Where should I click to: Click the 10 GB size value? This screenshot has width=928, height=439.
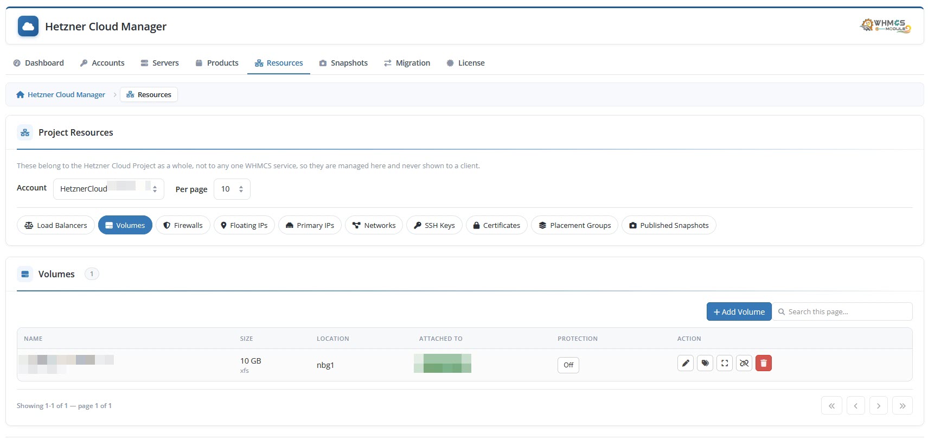pos(251,361)
